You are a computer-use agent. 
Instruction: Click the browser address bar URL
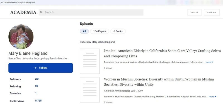coord(18,2)
